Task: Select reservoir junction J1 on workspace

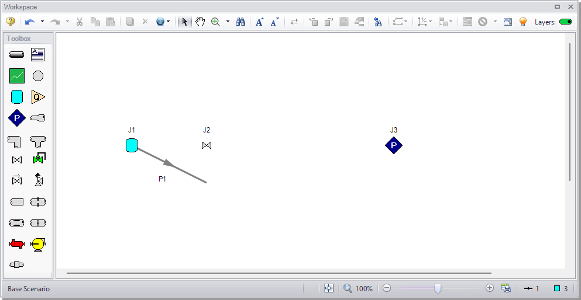Action: point(132,145)
